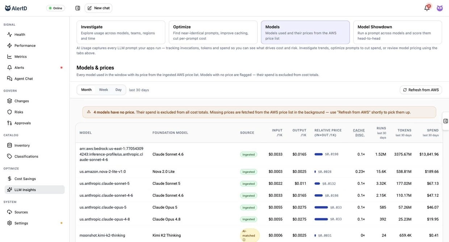The height and width of the screenshot is (242, 449).
Task: Click the runs value 15.6K
Action: point(381,172)
